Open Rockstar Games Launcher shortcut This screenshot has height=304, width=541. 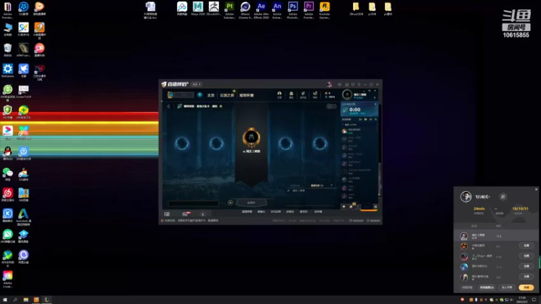325,9
